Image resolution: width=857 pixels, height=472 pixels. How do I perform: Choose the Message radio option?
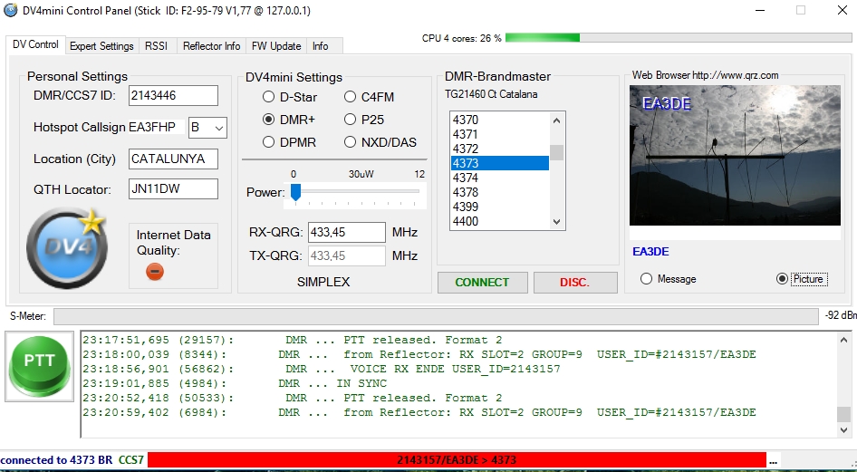click(x=646, y=279)
